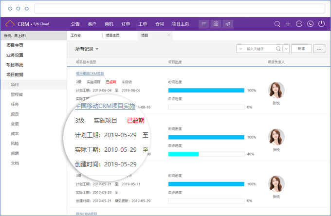Click the power logout icon
Screen dimensions: 331x216
[x=321, y=24]
